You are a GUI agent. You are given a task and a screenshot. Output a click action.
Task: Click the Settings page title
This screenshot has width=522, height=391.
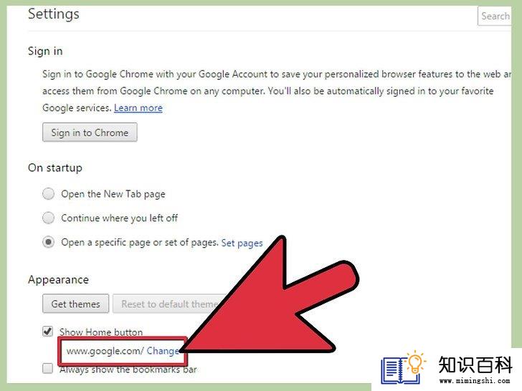[54, 14]
